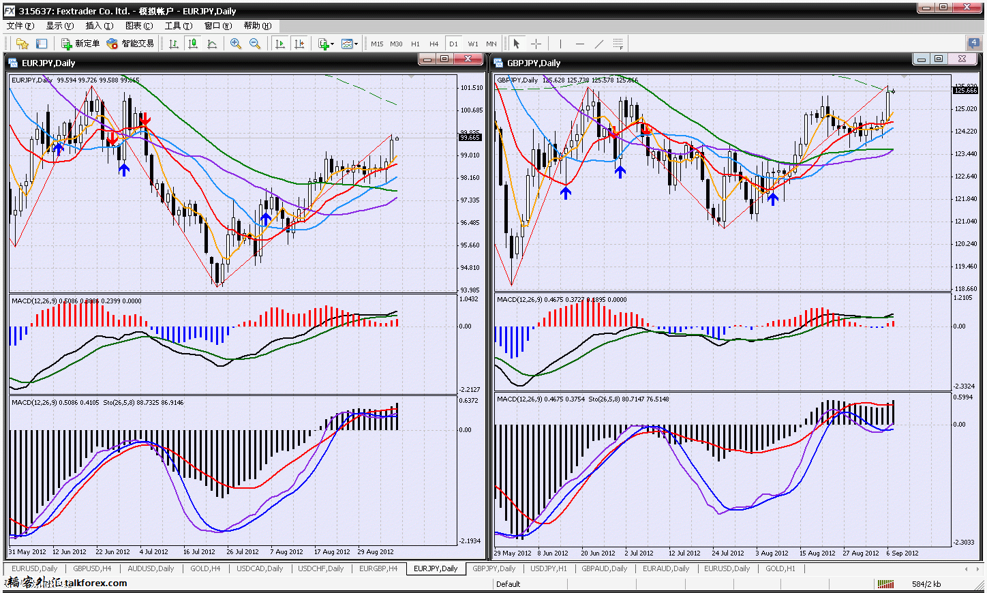Switch to the H4 timeframe

[x=434, y=44]
